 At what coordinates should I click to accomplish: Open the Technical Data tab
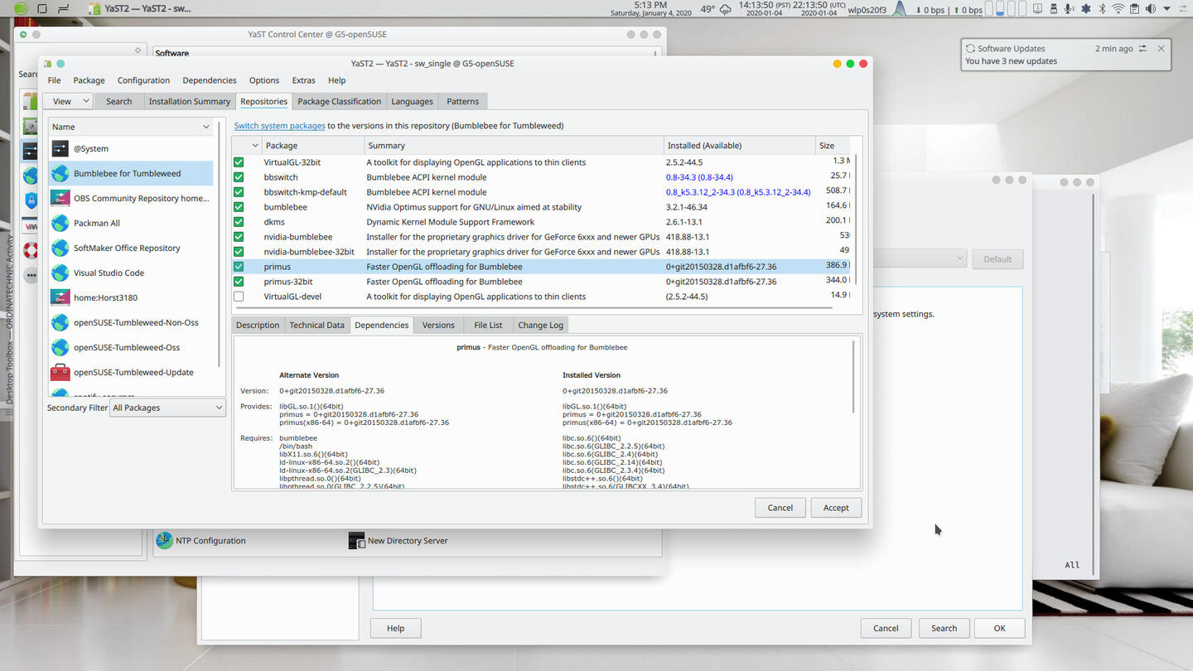pyautogui.click(x=316, y=325)
